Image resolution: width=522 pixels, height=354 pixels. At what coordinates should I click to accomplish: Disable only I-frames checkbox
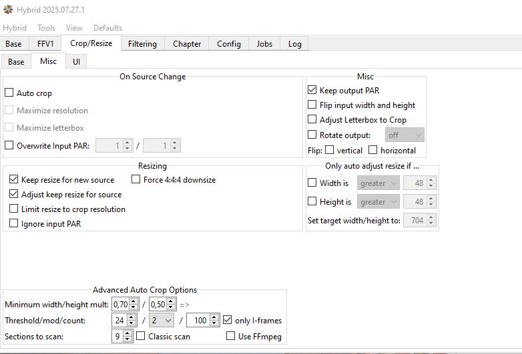[x=228, y=320]
